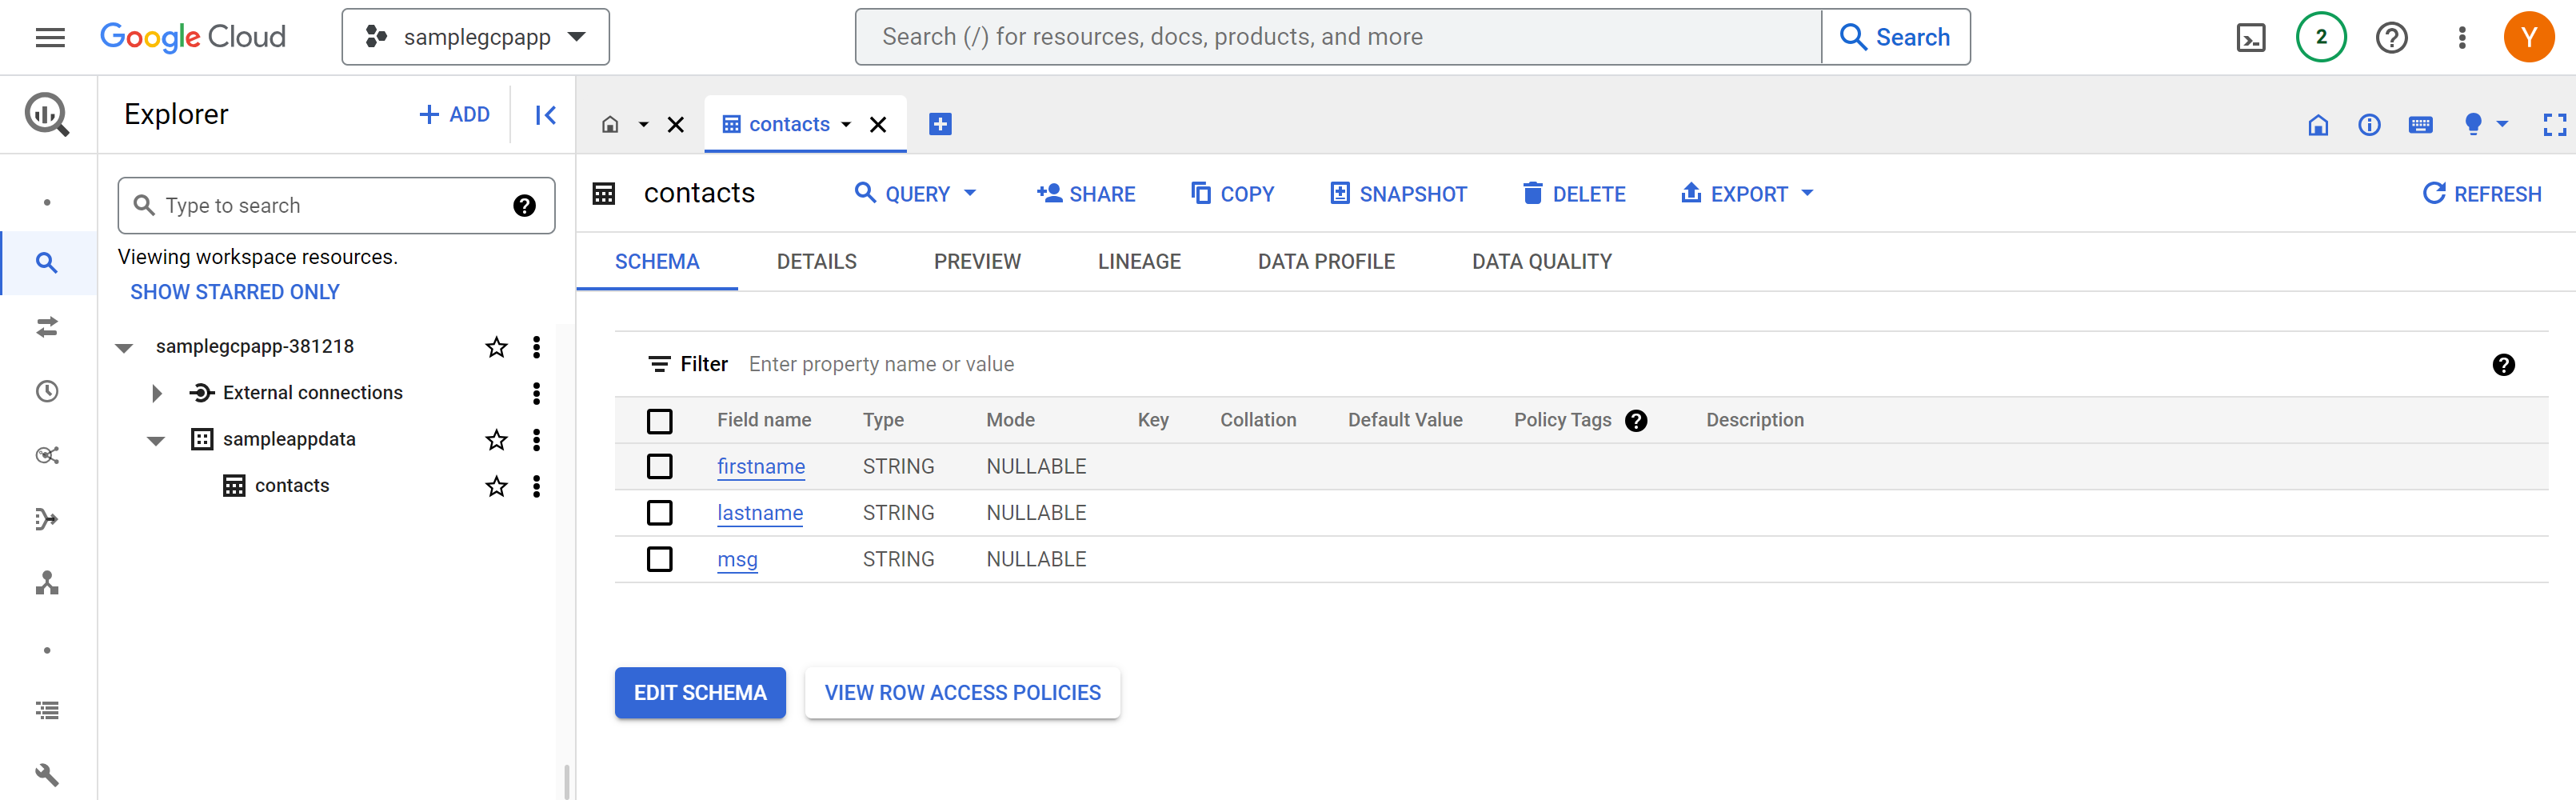Open the samplegcpapp project selector dropdown
This screenshot has width=2576, height=800.
coord(476,38)
